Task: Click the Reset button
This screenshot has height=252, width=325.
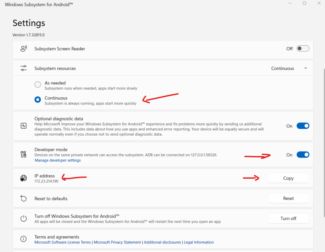Action: (x=288, y=198)
